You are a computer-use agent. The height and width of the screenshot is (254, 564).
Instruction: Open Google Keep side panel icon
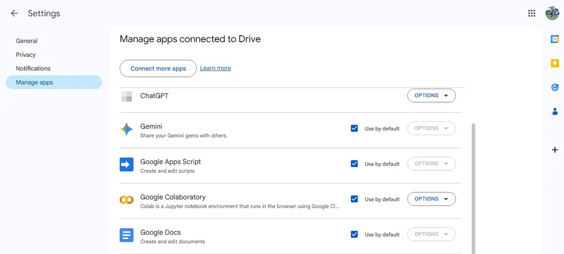pos(554,63)
